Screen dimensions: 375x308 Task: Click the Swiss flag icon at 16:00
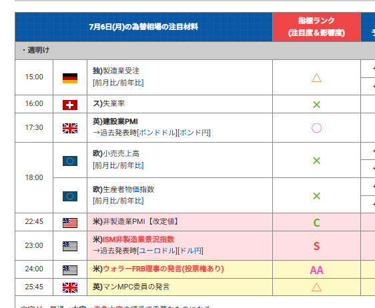[x=70, y=105]
